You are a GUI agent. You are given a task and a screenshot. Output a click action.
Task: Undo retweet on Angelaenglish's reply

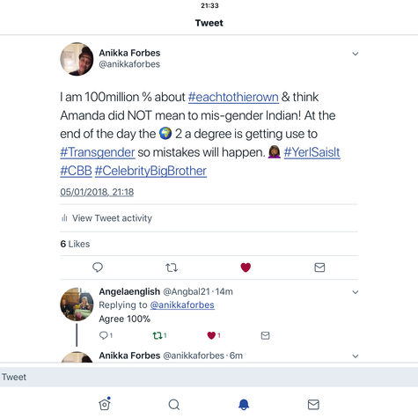point(159,335)
